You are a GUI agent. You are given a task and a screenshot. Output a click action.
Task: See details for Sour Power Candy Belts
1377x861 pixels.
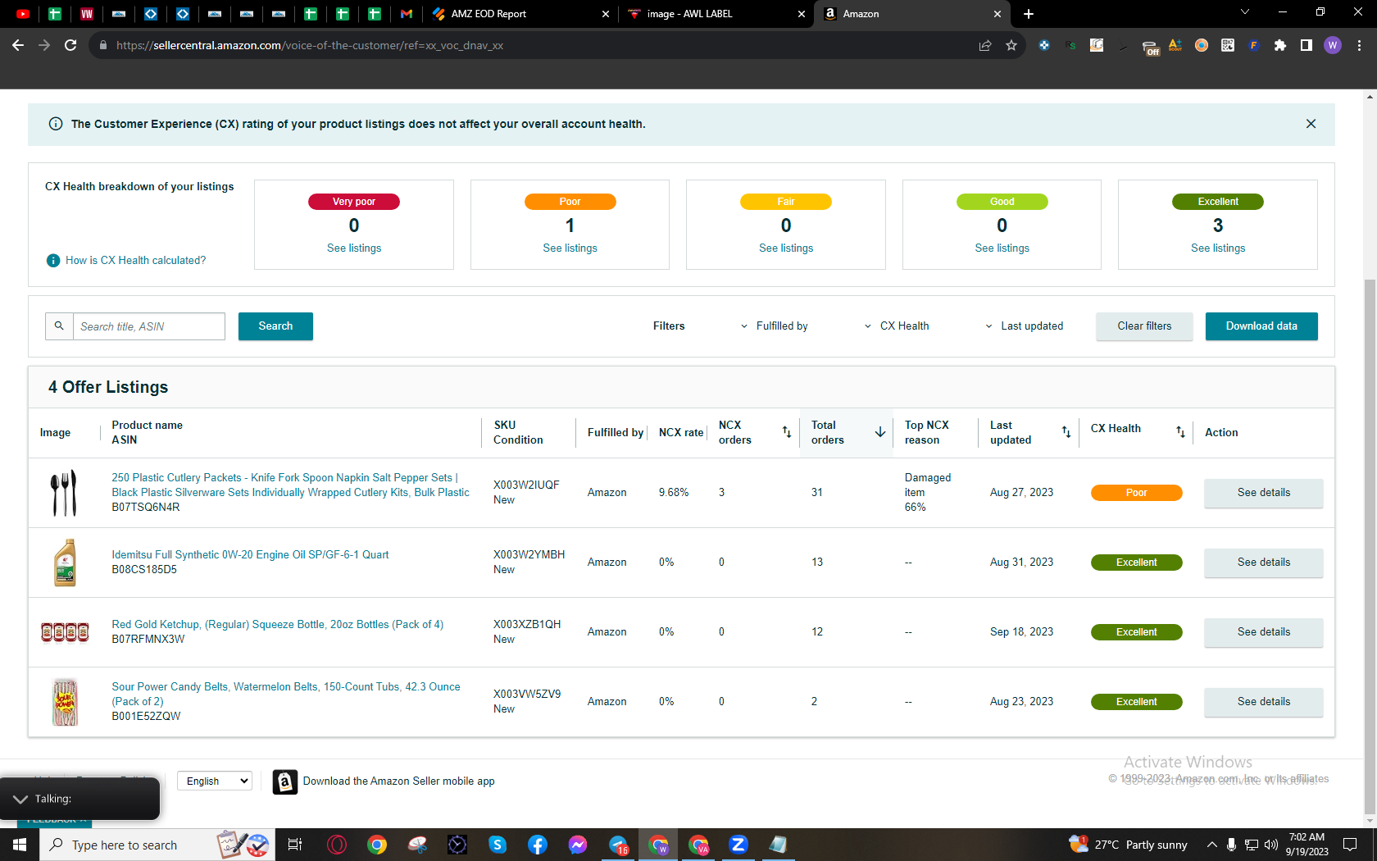click(x=1263, y=702)
